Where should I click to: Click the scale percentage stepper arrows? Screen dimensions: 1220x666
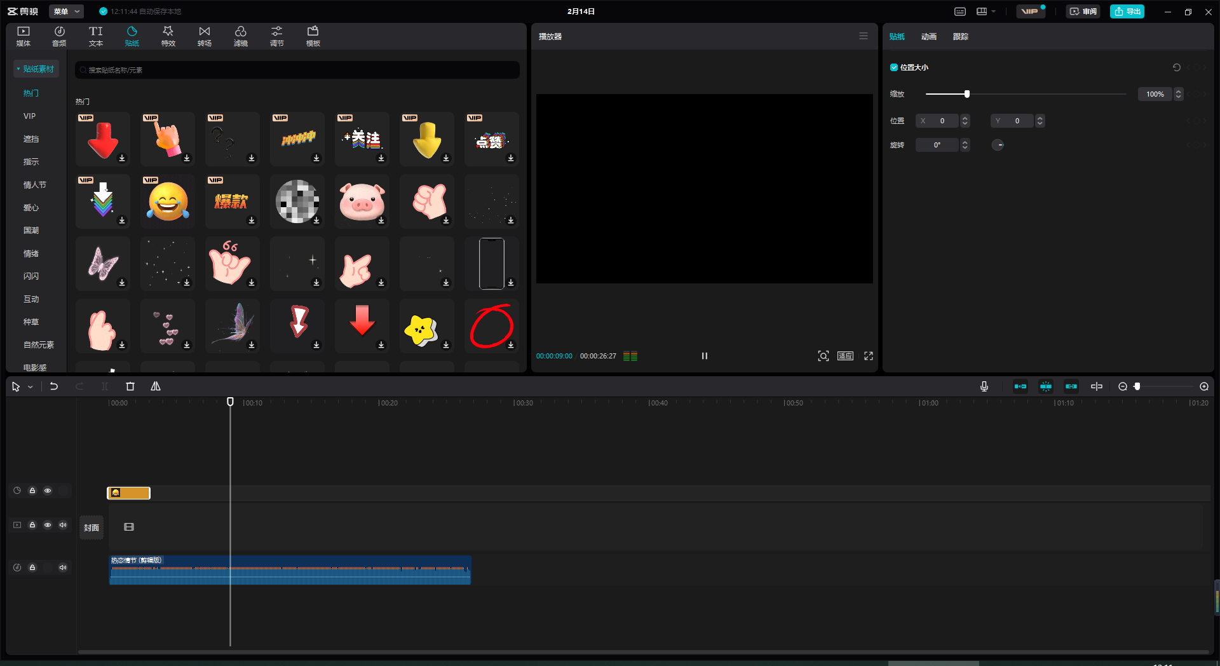point(1179,94)
